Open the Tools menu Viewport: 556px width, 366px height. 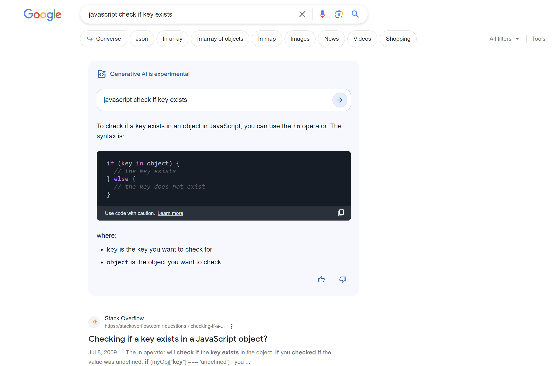(538, 39)
